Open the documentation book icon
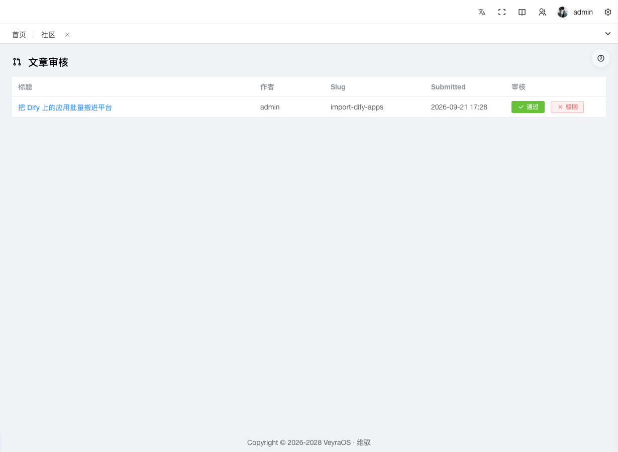This screenshot has width=618, height=452. 522,12
